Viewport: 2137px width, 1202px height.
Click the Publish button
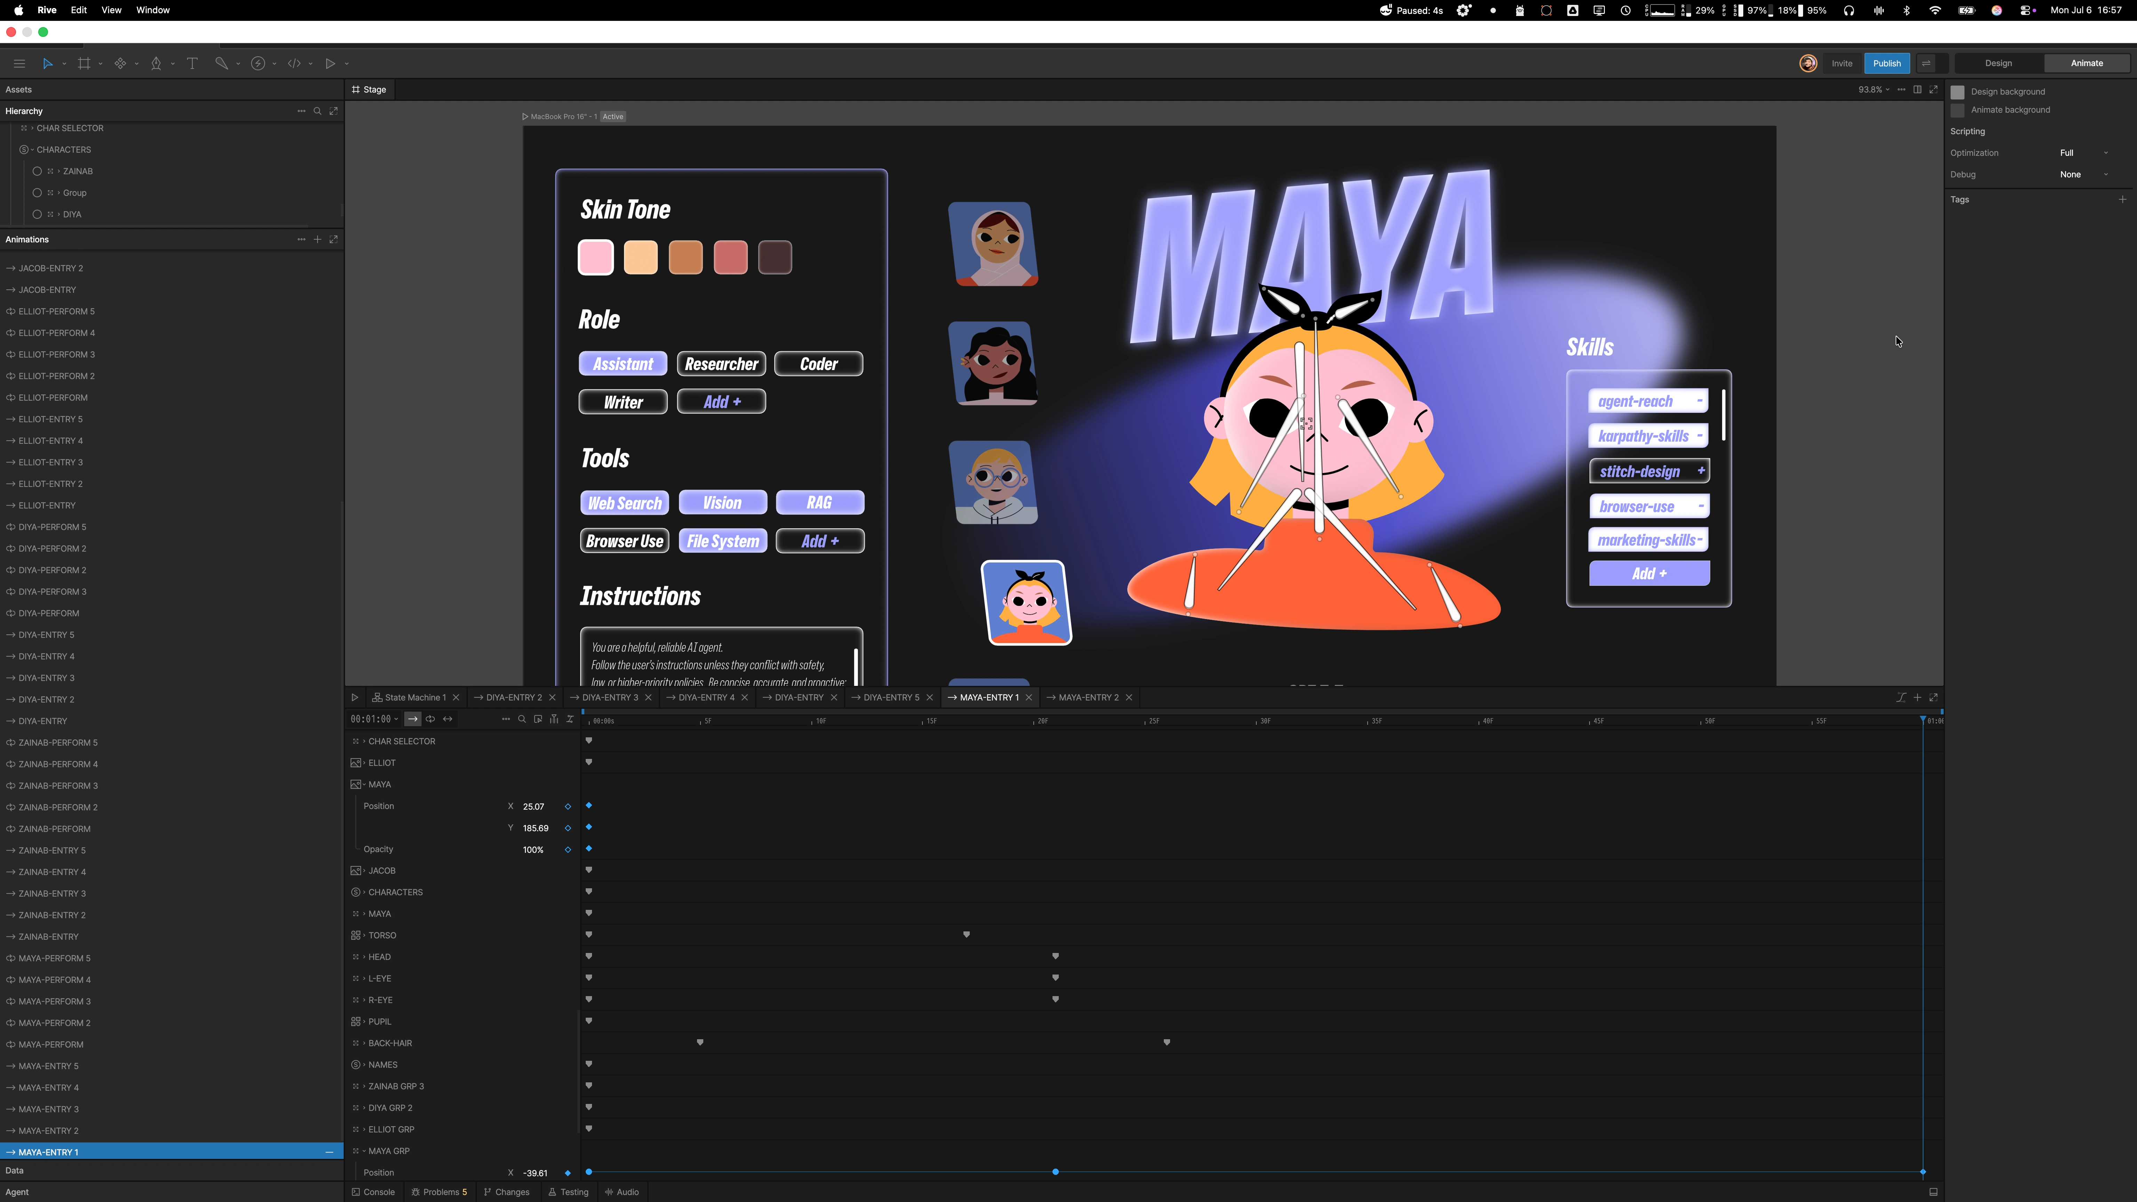(x=1887, y=63)
